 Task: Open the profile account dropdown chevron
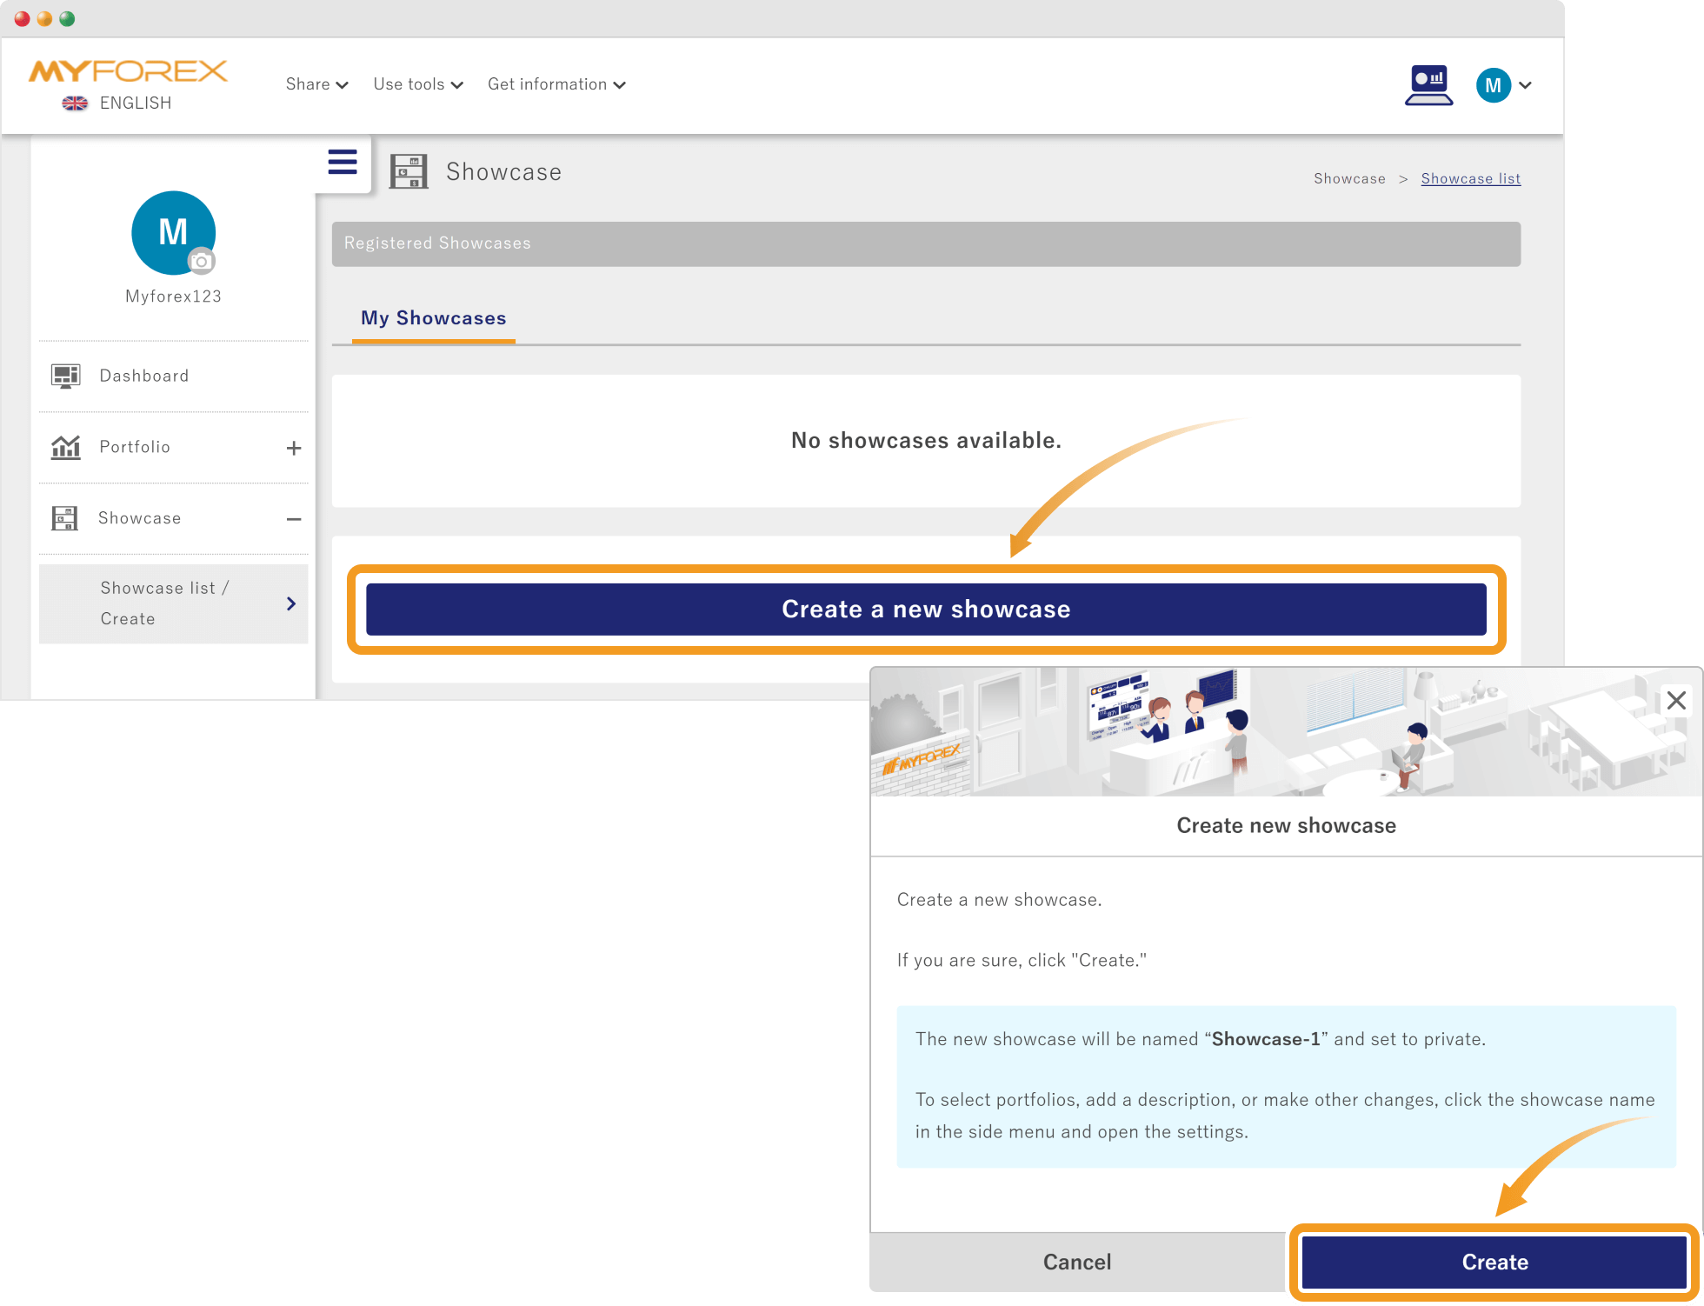[1526, 86]
